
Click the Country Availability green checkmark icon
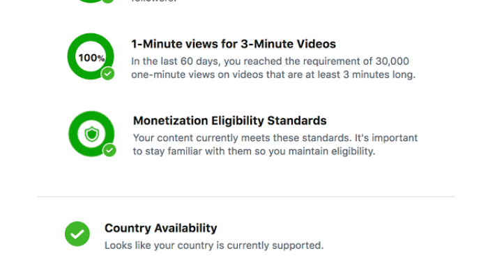[77, 233]
